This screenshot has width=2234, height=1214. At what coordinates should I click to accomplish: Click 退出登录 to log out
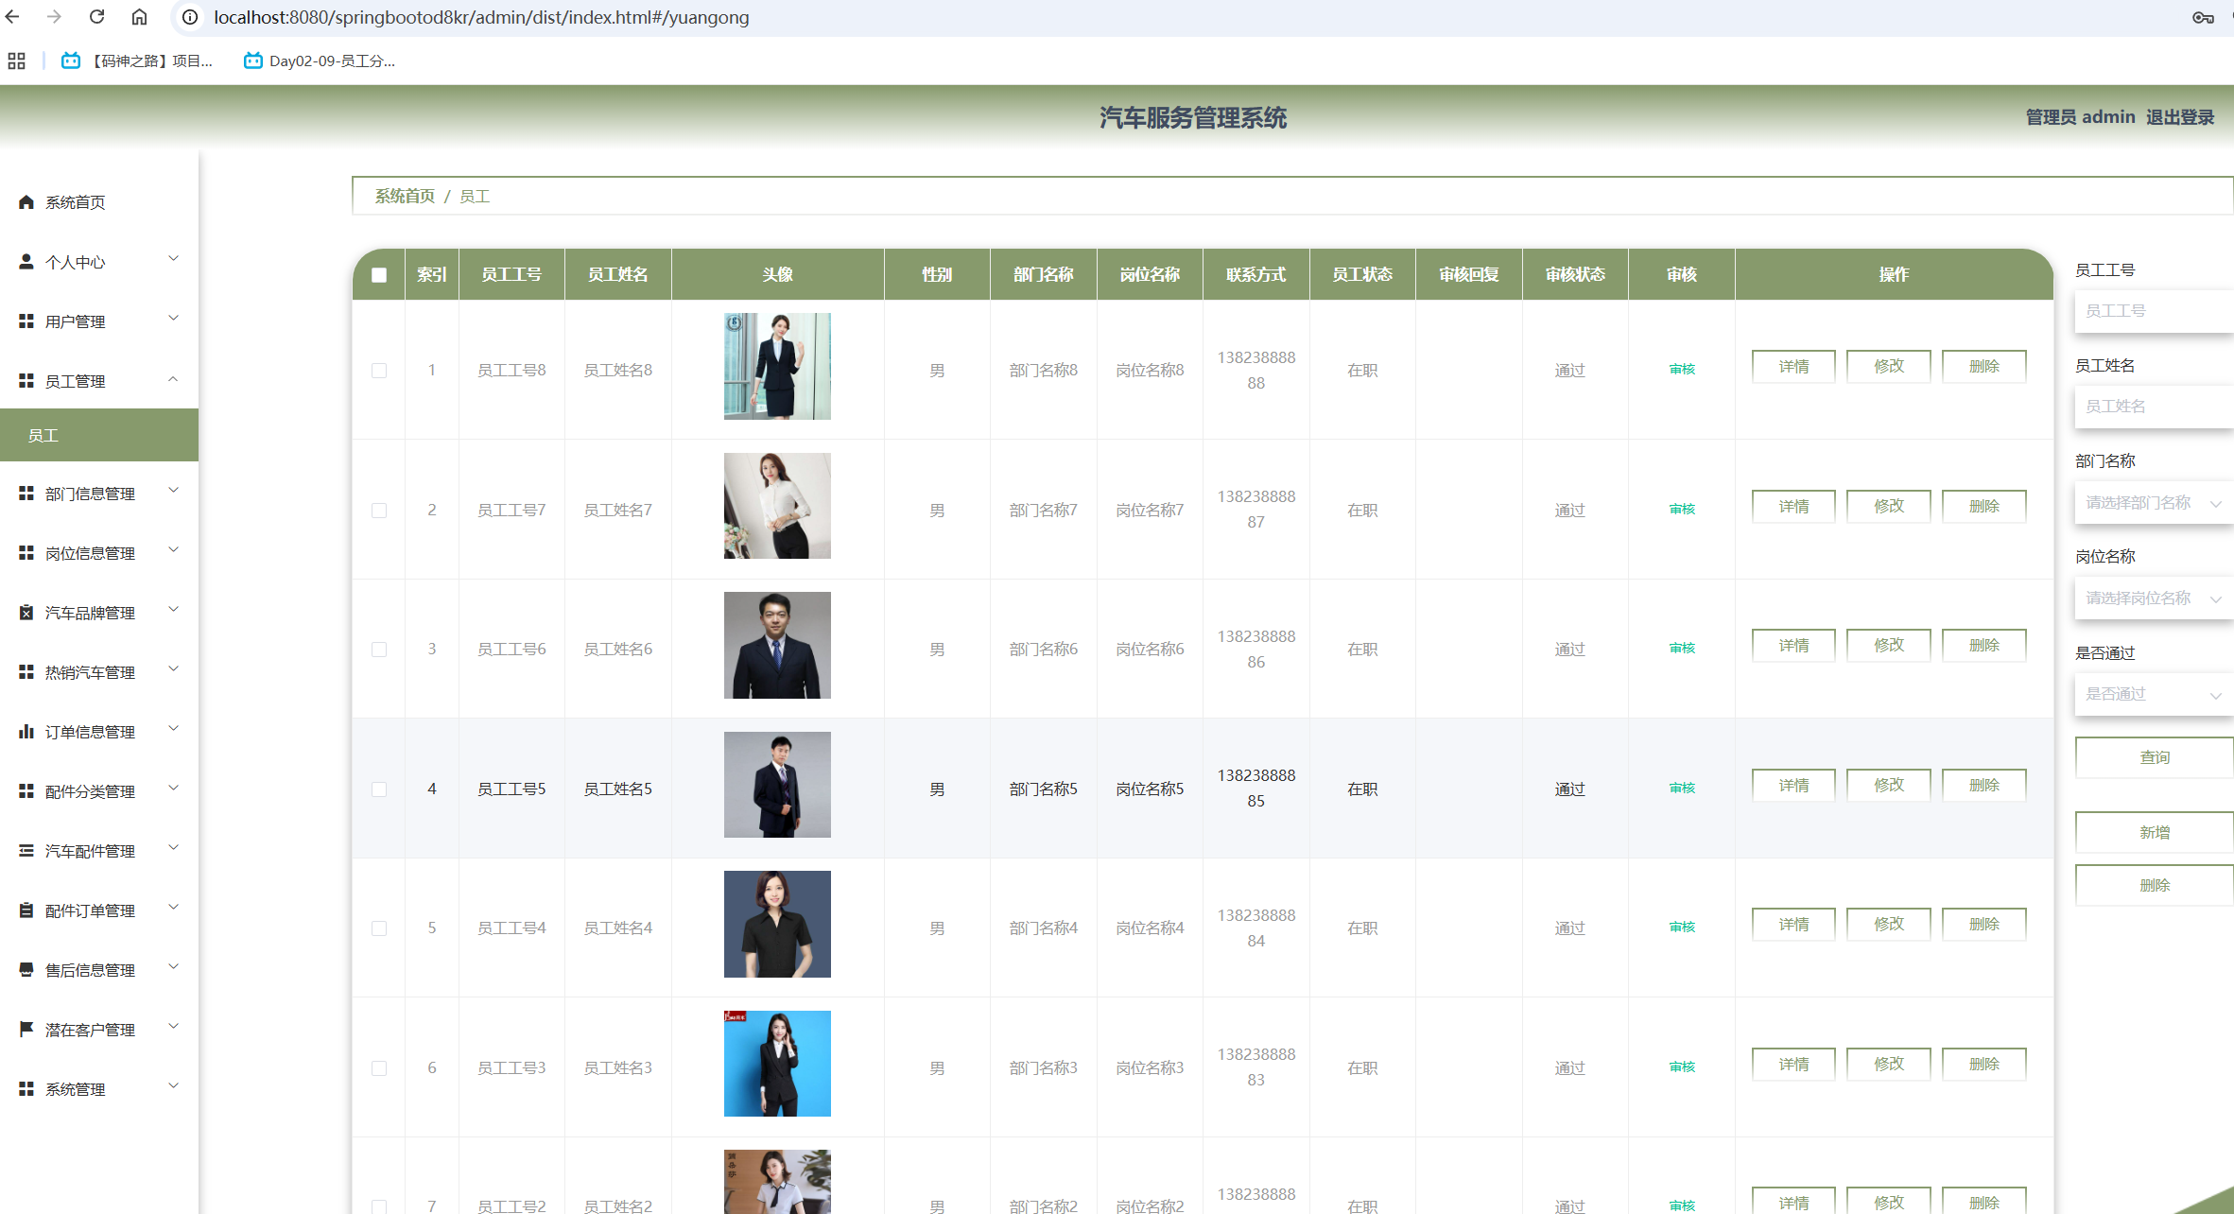point(2180,117)
